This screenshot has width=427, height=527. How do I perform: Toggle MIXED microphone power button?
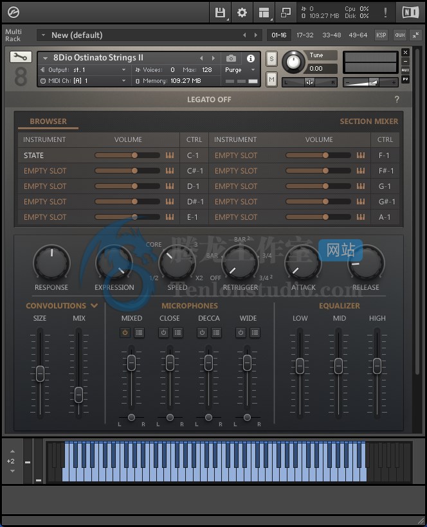[x=125, y=333]
